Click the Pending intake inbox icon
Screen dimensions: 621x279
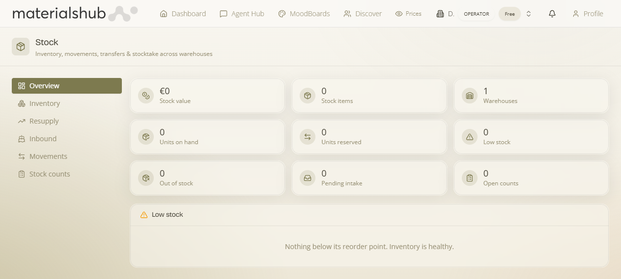point(308,178)
